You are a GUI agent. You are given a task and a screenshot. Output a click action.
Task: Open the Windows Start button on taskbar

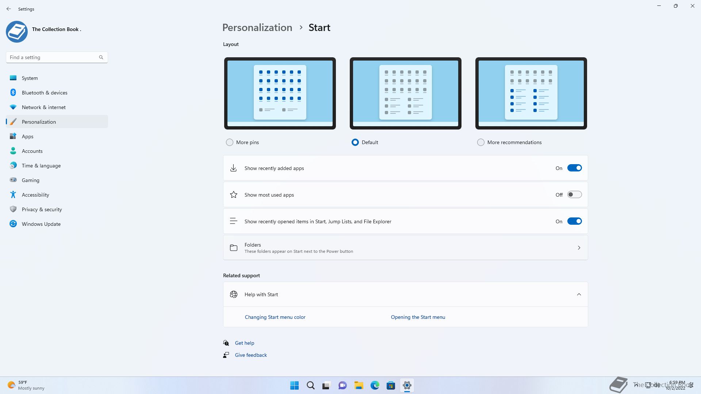point(294,385)
